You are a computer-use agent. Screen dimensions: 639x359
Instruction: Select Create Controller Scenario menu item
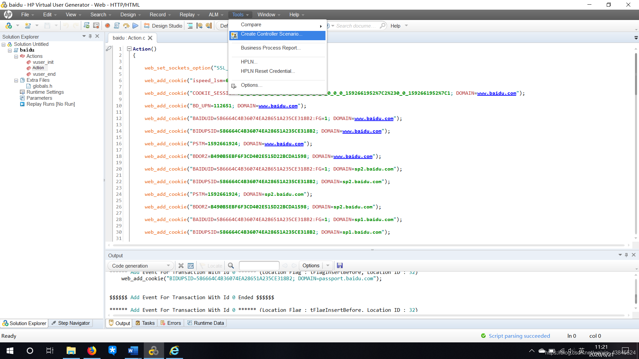coord(272,34)
